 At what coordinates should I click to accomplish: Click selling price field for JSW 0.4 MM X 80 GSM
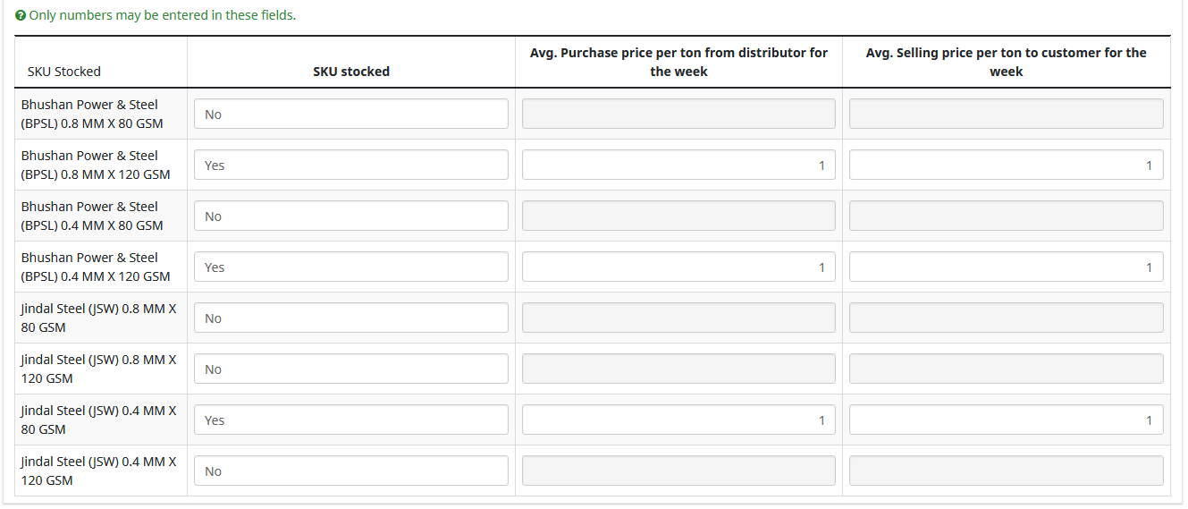(1006, 420)
